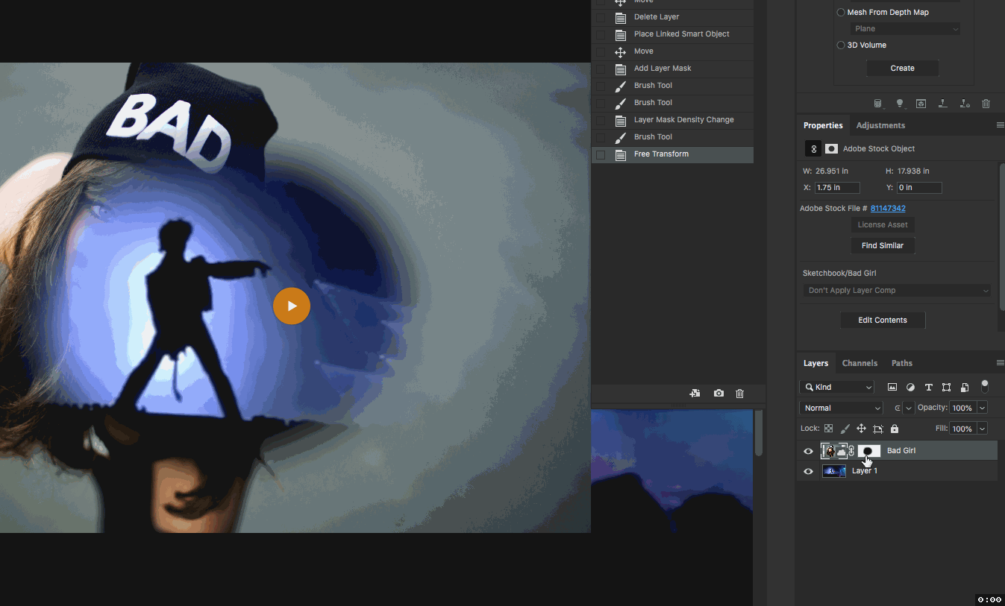Click the Find Similar button
The image size is (1005, 606).
883,246
